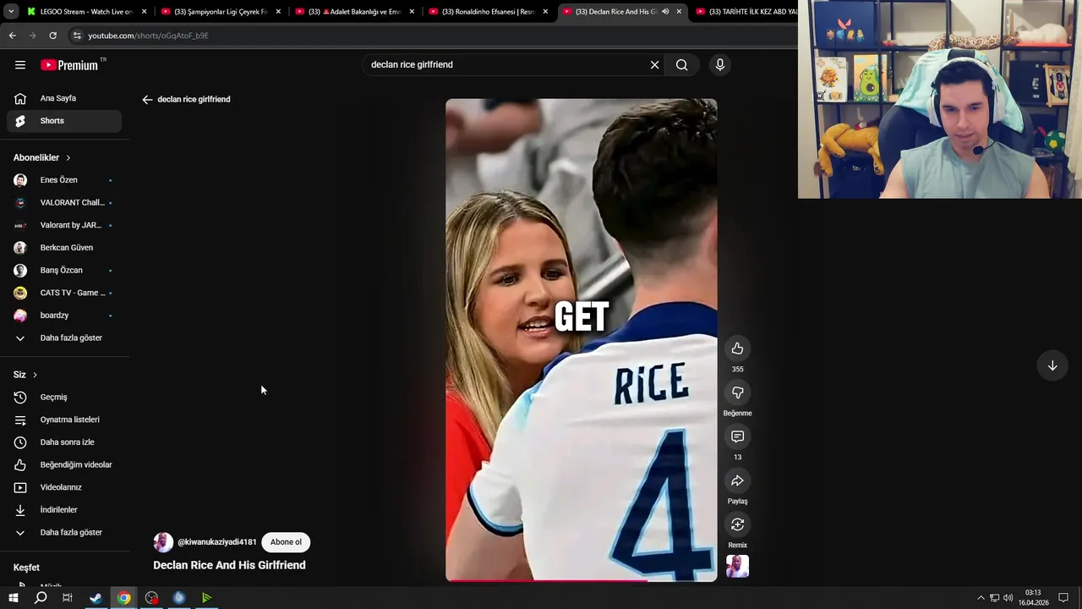Expand the Abonelikler section
Screen dimensions: 1082x609
pos(42,158)
